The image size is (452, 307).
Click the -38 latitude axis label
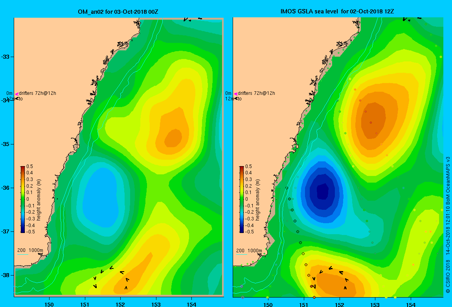click(x=5, y=275)
